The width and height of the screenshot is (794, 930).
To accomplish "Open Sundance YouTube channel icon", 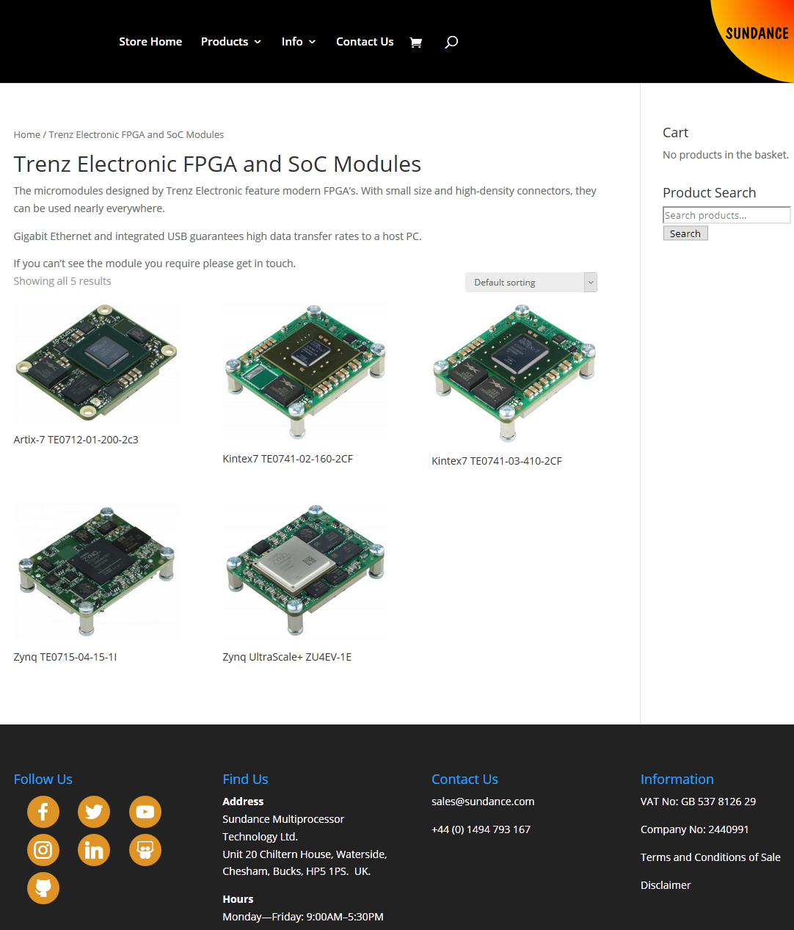I will coord(145,812).
